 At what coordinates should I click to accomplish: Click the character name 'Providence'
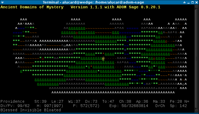point(12,101)
